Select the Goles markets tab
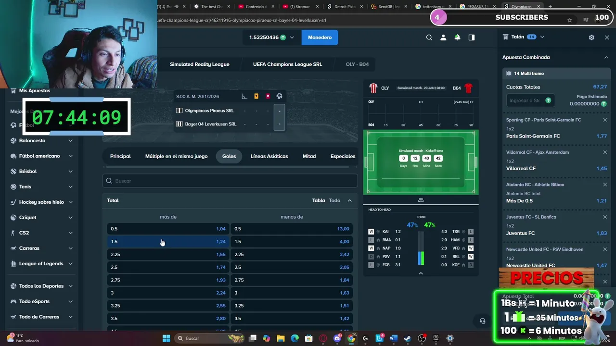 pos(229,156)
